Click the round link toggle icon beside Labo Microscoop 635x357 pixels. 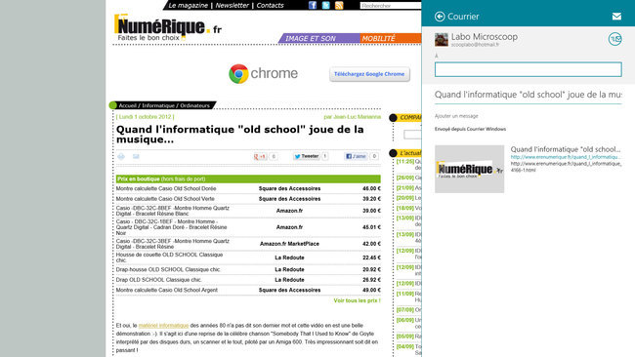(614, 39)
